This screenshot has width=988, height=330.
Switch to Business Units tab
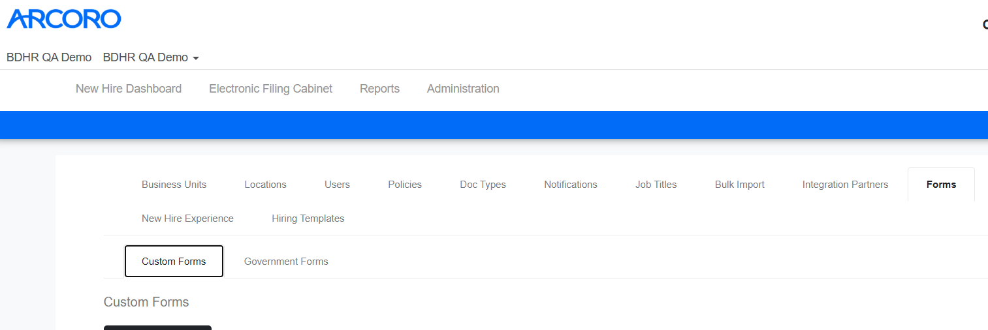(174, 185)
